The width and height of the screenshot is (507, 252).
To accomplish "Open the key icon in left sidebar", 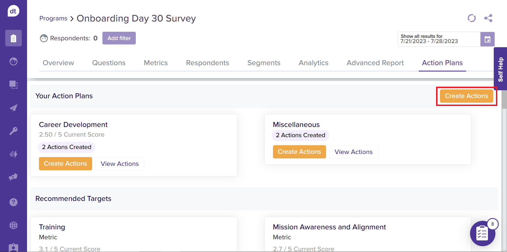I will point(13,131).
